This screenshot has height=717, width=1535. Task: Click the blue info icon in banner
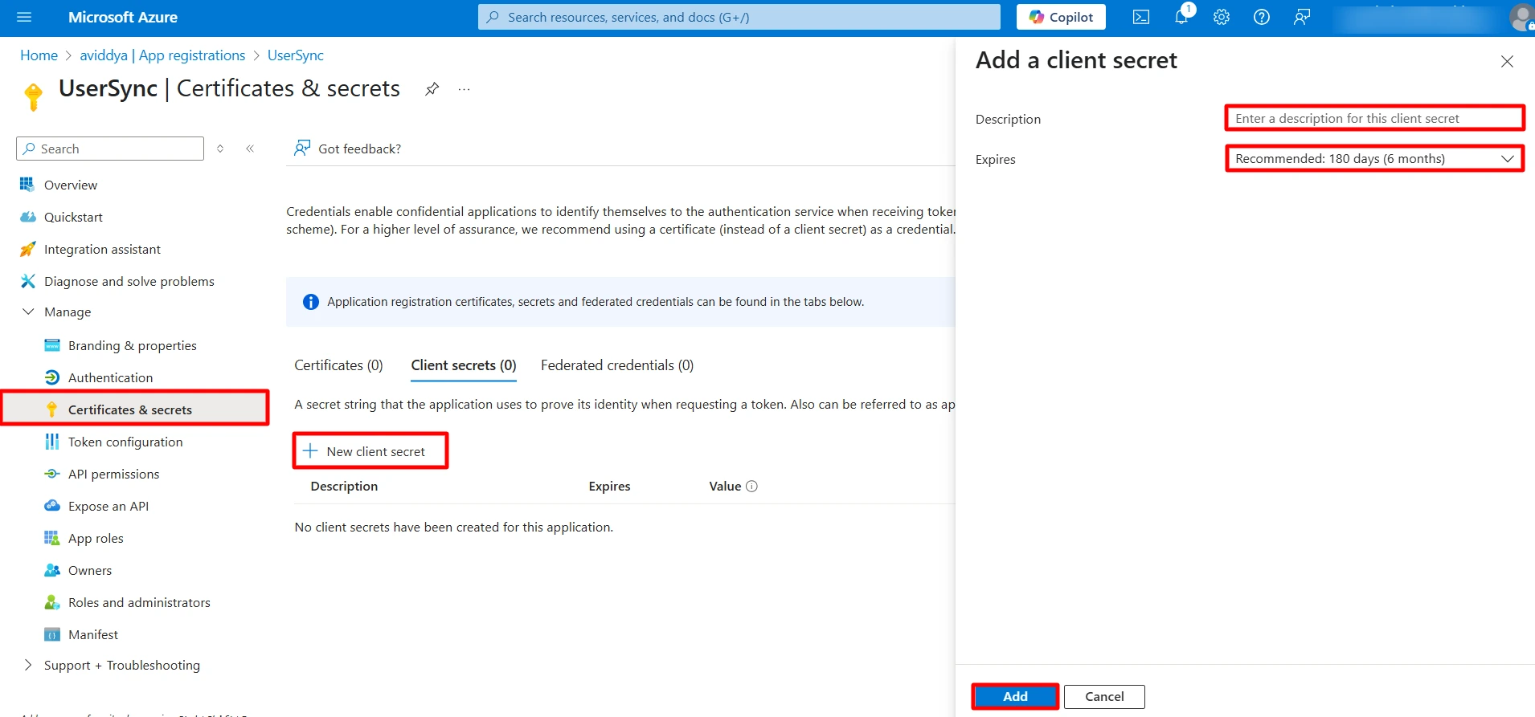pyautogui.click(x=310, y=302)
